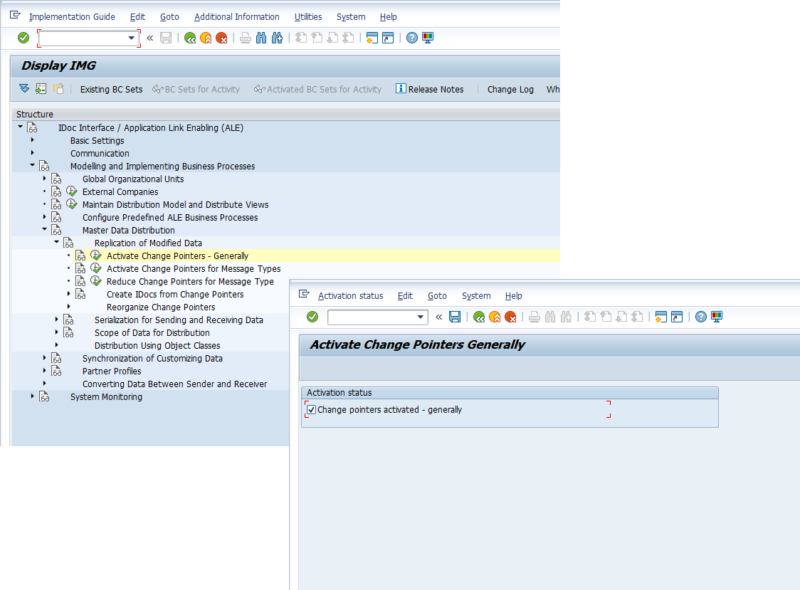Click the Release Notes info button

coord(430,89)
